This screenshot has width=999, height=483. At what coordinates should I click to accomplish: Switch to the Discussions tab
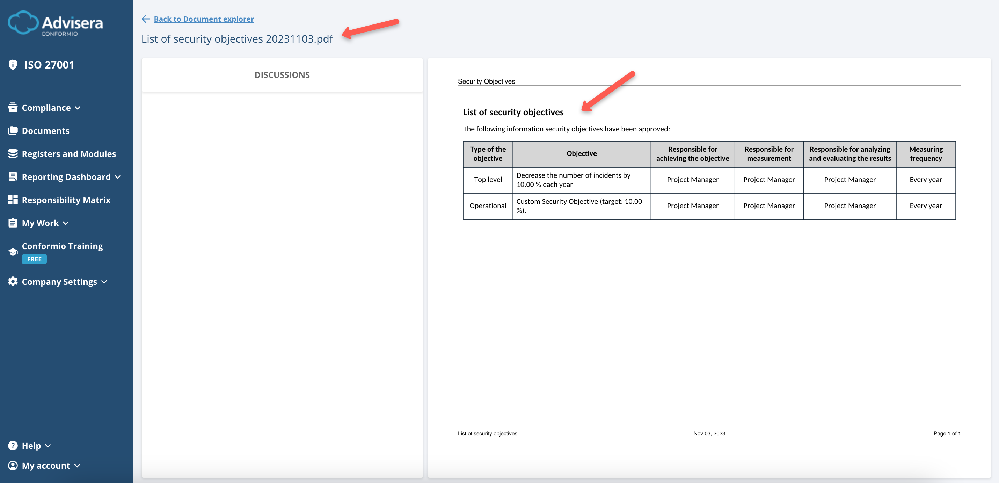[282, 74]
